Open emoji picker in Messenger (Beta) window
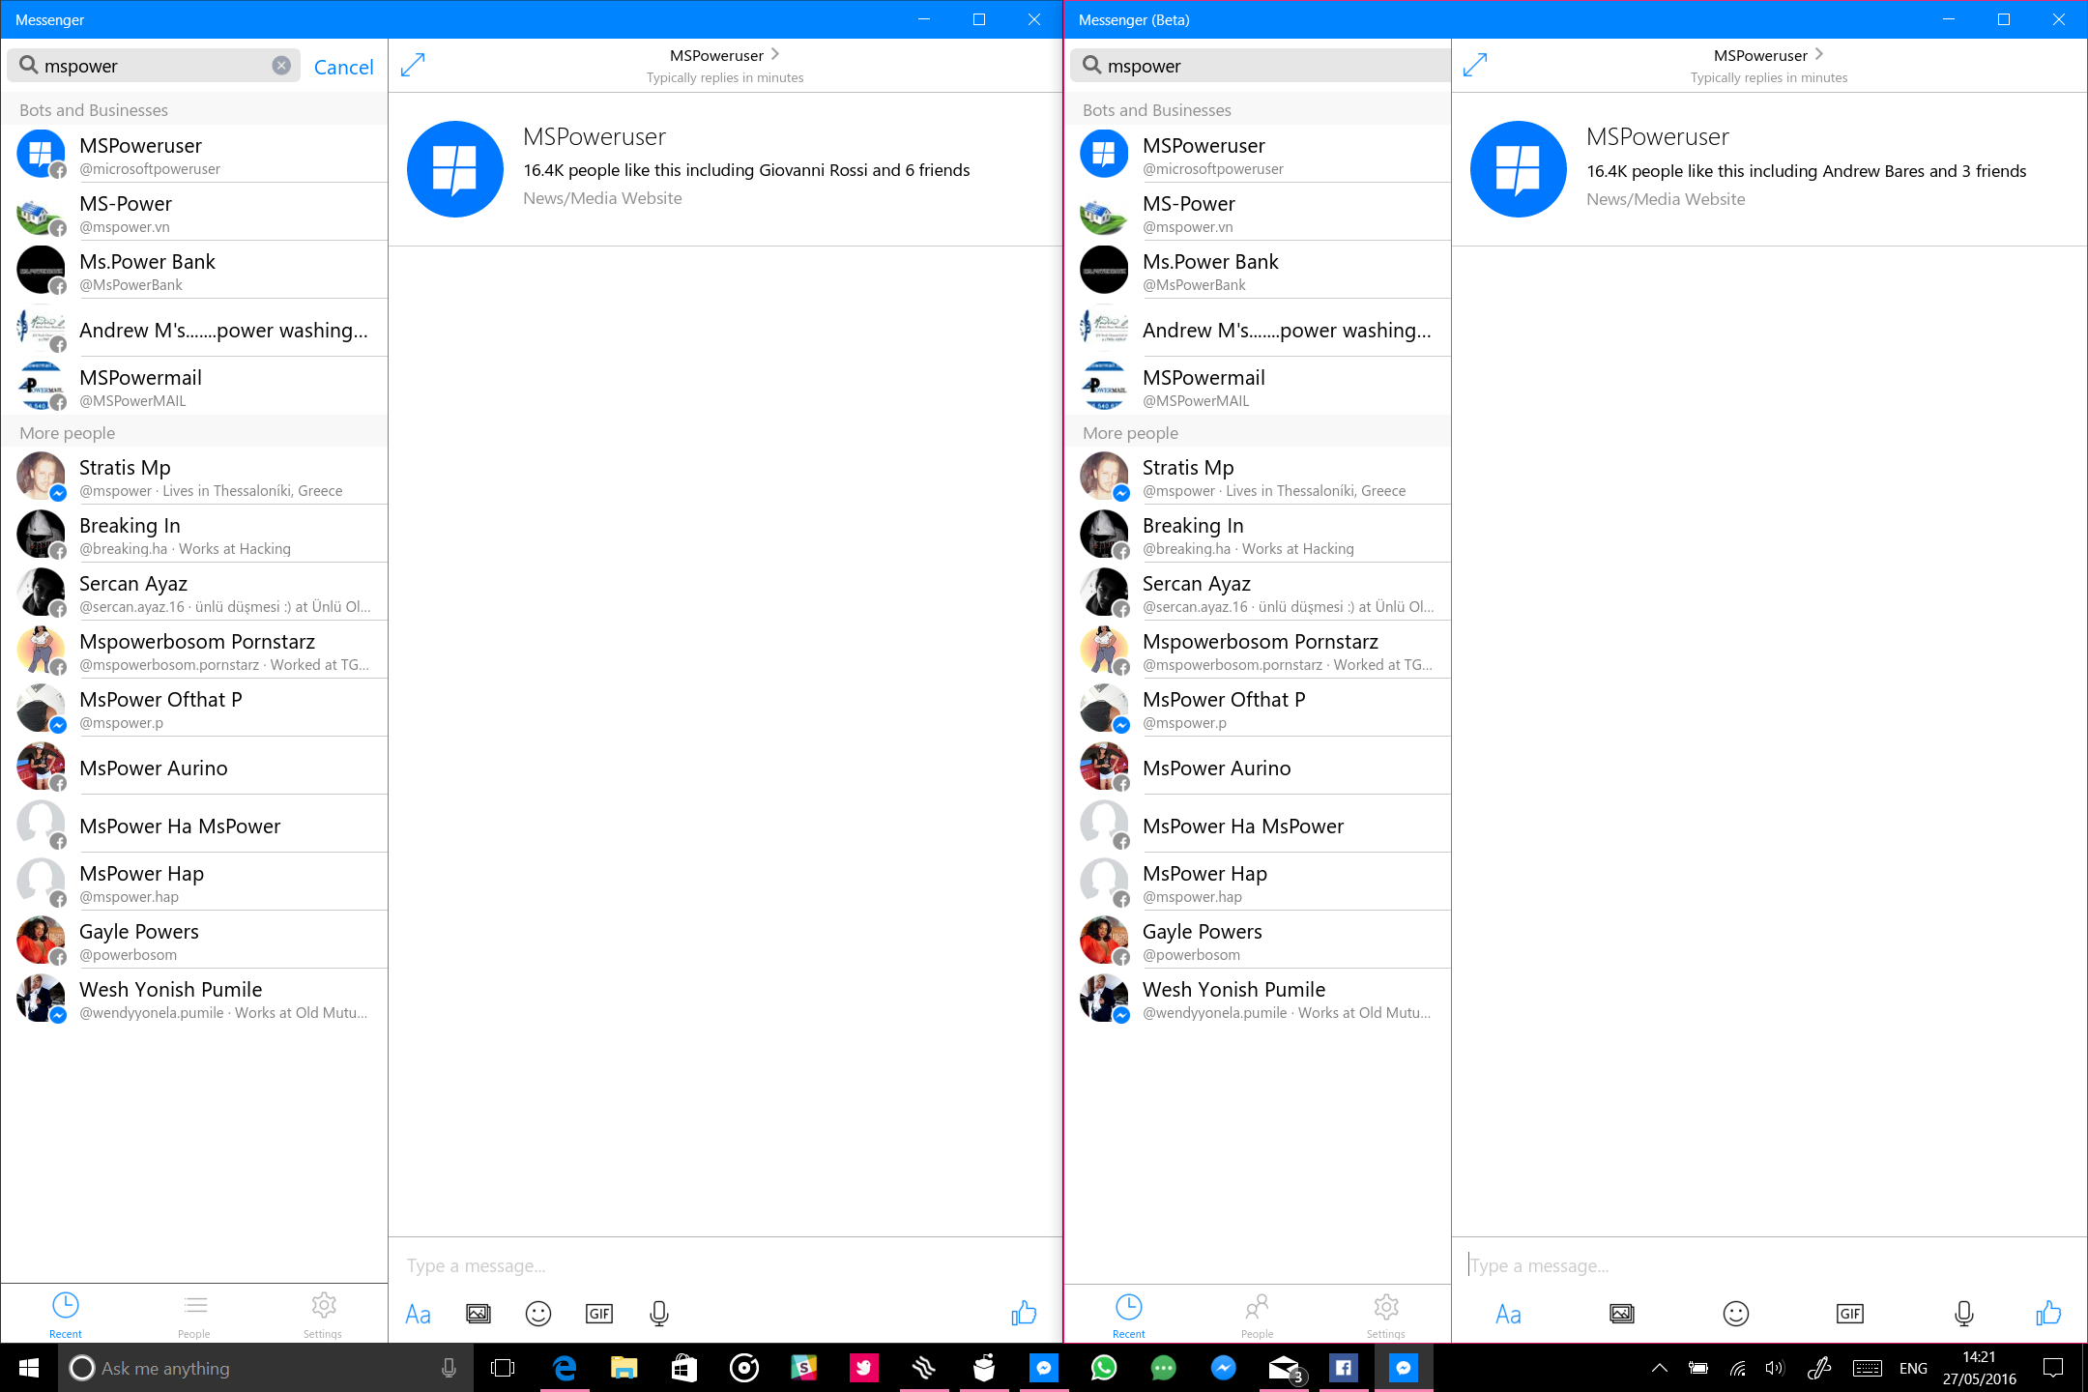This screenshot has height=1392, width=2088. coord(1735,1313)
